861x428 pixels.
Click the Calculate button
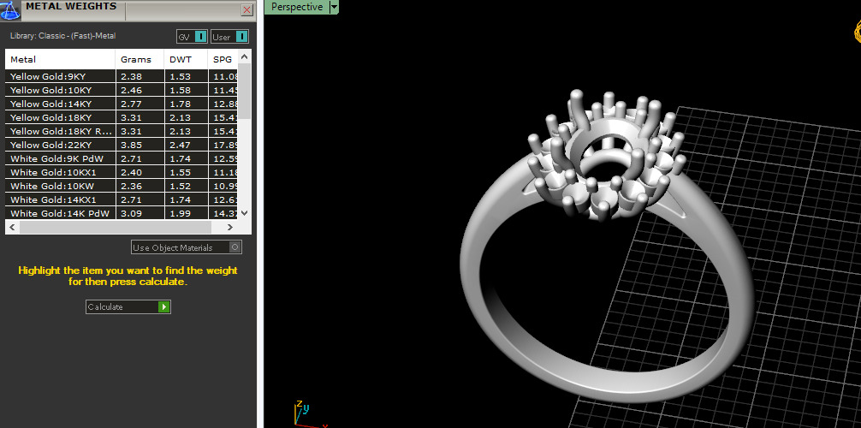[x=128, y=306]
